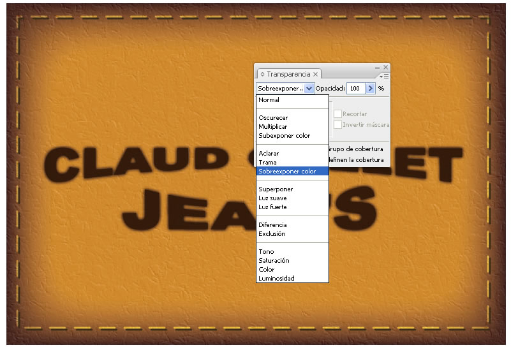Choose Luminosidad blend mode
Screen dimensions: 511x352
[276, 279]
